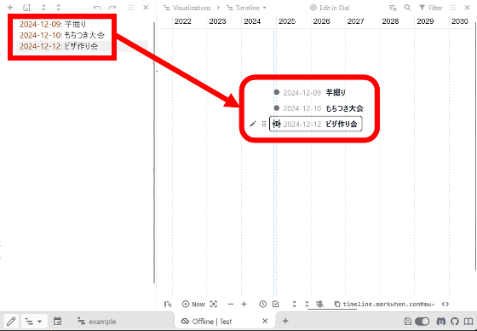Click the embed code brackets icon
Viewport: 477px width, 331px height.
[x=445, y=304]
